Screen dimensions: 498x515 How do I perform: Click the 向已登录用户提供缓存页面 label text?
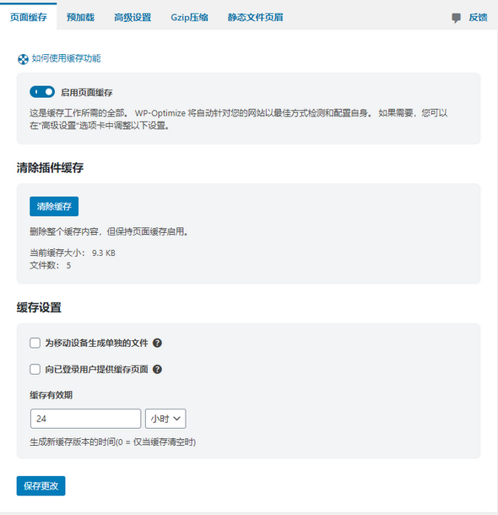tap(96, 369)
